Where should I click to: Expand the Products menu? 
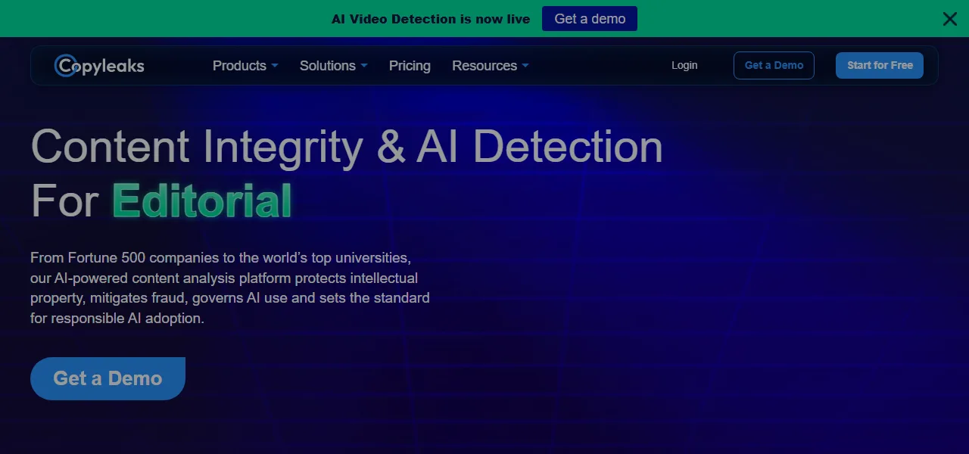pos(245,66)
